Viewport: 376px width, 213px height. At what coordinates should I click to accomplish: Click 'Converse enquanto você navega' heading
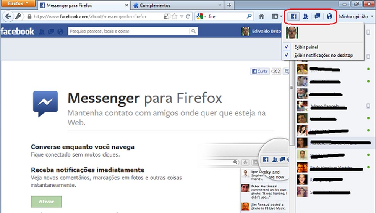click(83, 147)
